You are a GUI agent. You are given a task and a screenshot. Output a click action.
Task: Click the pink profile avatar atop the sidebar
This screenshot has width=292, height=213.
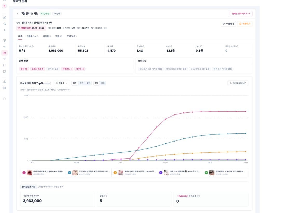point(4,6)
